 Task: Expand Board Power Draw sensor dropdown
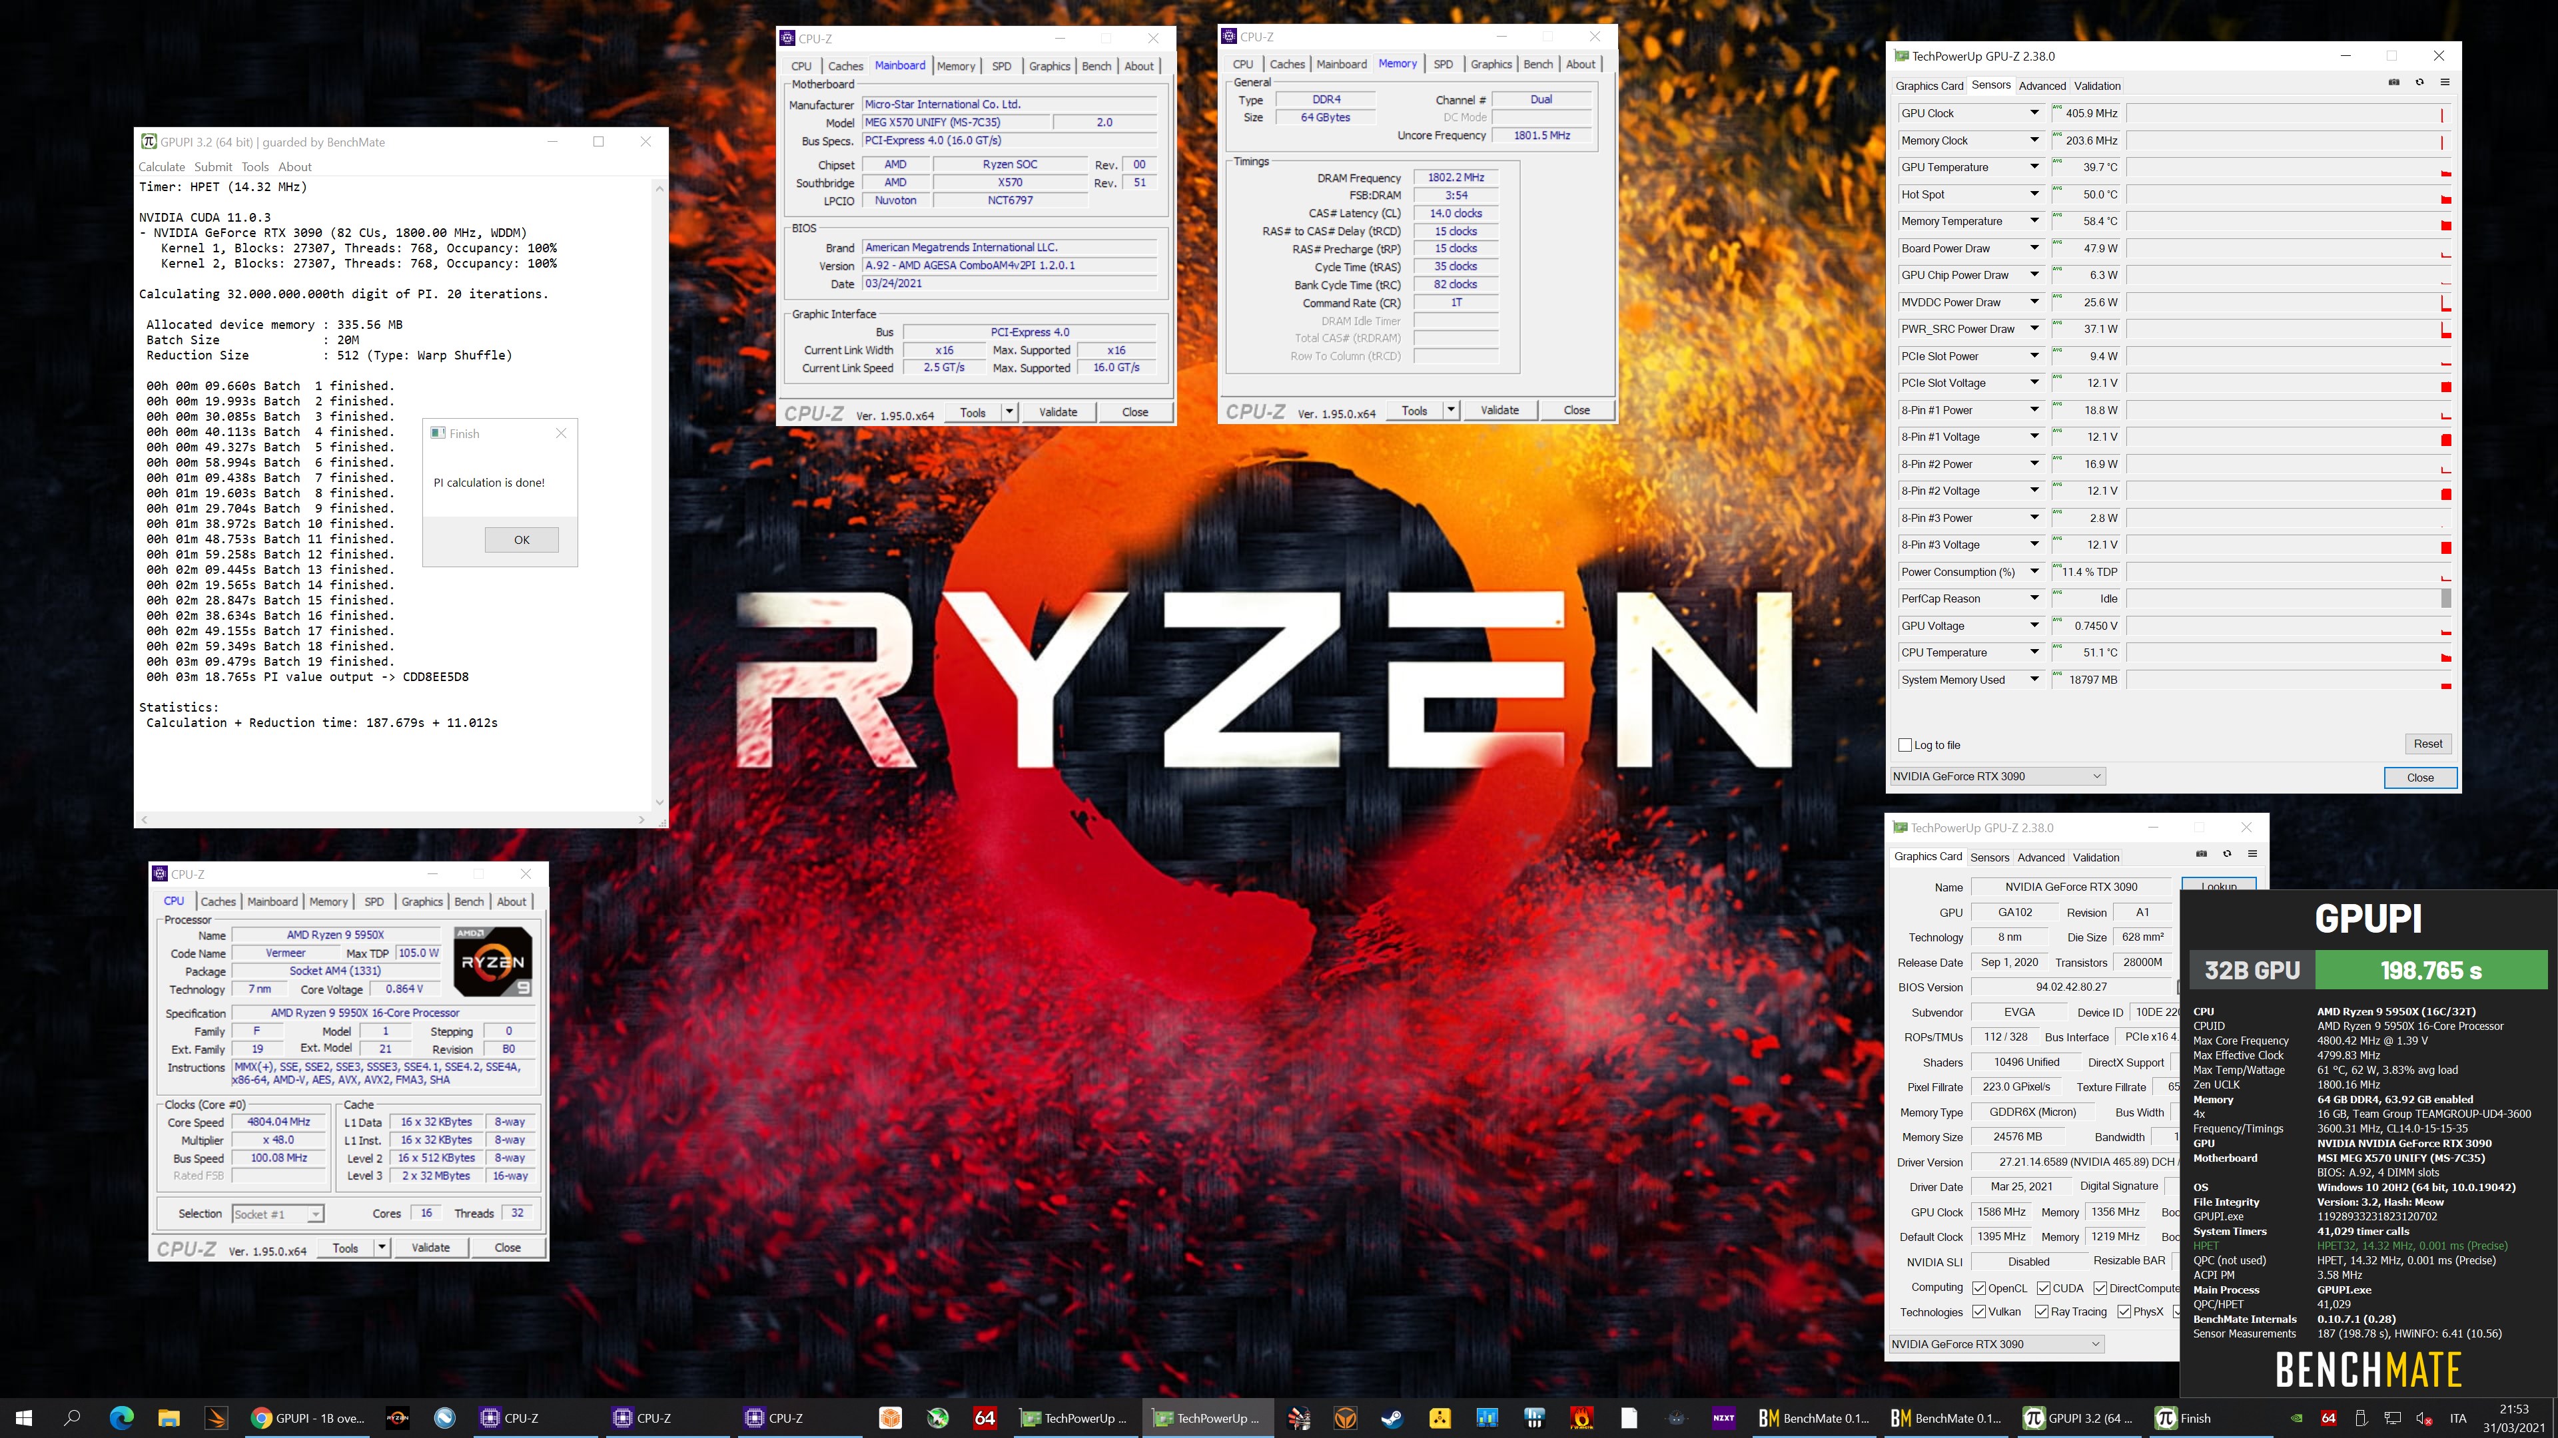tap(2034, 248)
